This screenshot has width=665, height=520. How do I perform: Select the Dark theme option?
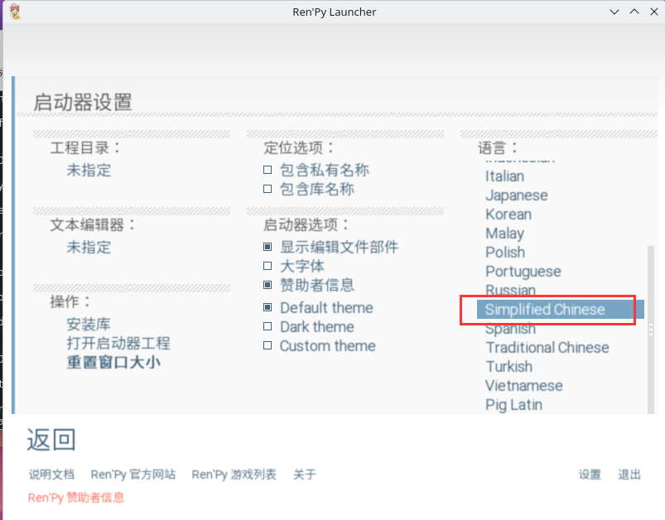tap(267, 326)
